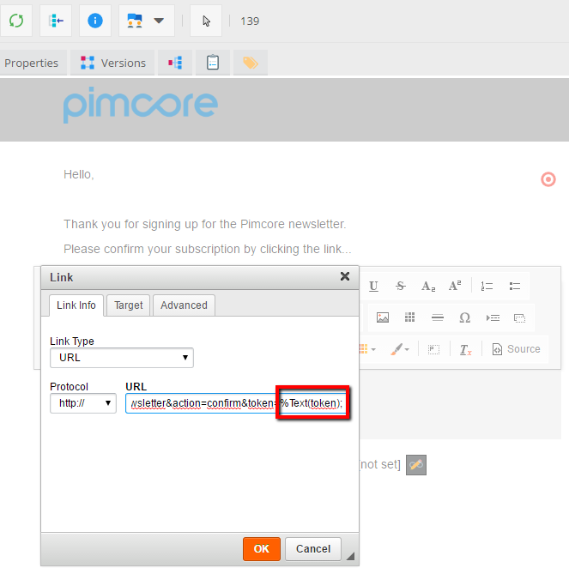The width and height of the screenshot is (569, 568).
Task: Open the Protocol dropdown
Action: tap(82, 403)
